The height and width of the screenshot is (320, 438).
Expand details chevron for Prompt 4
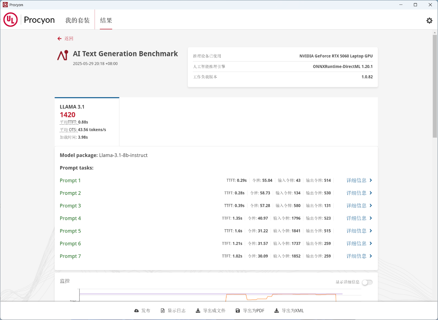(371, 218)
